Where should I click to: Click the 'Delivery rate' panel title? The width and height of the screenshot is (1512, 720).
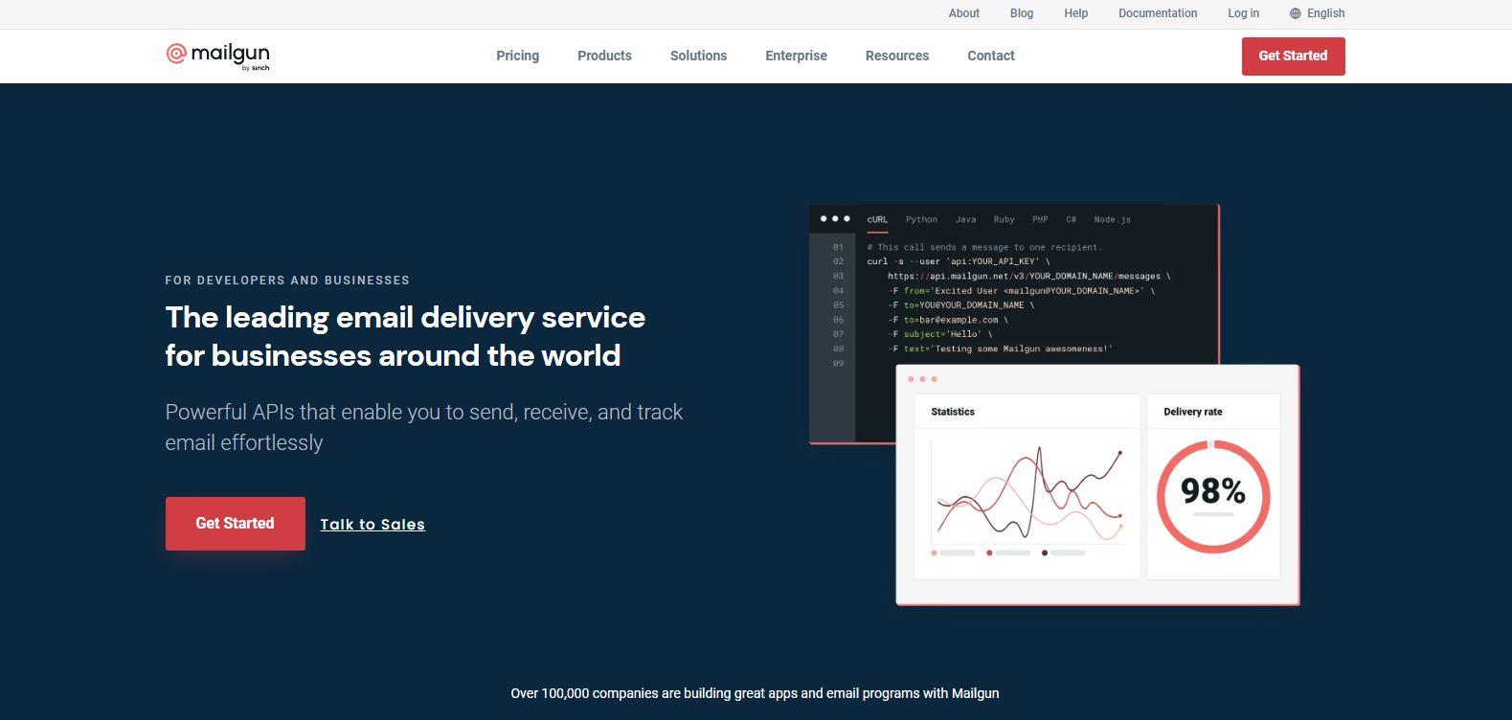coord(1193,412)
